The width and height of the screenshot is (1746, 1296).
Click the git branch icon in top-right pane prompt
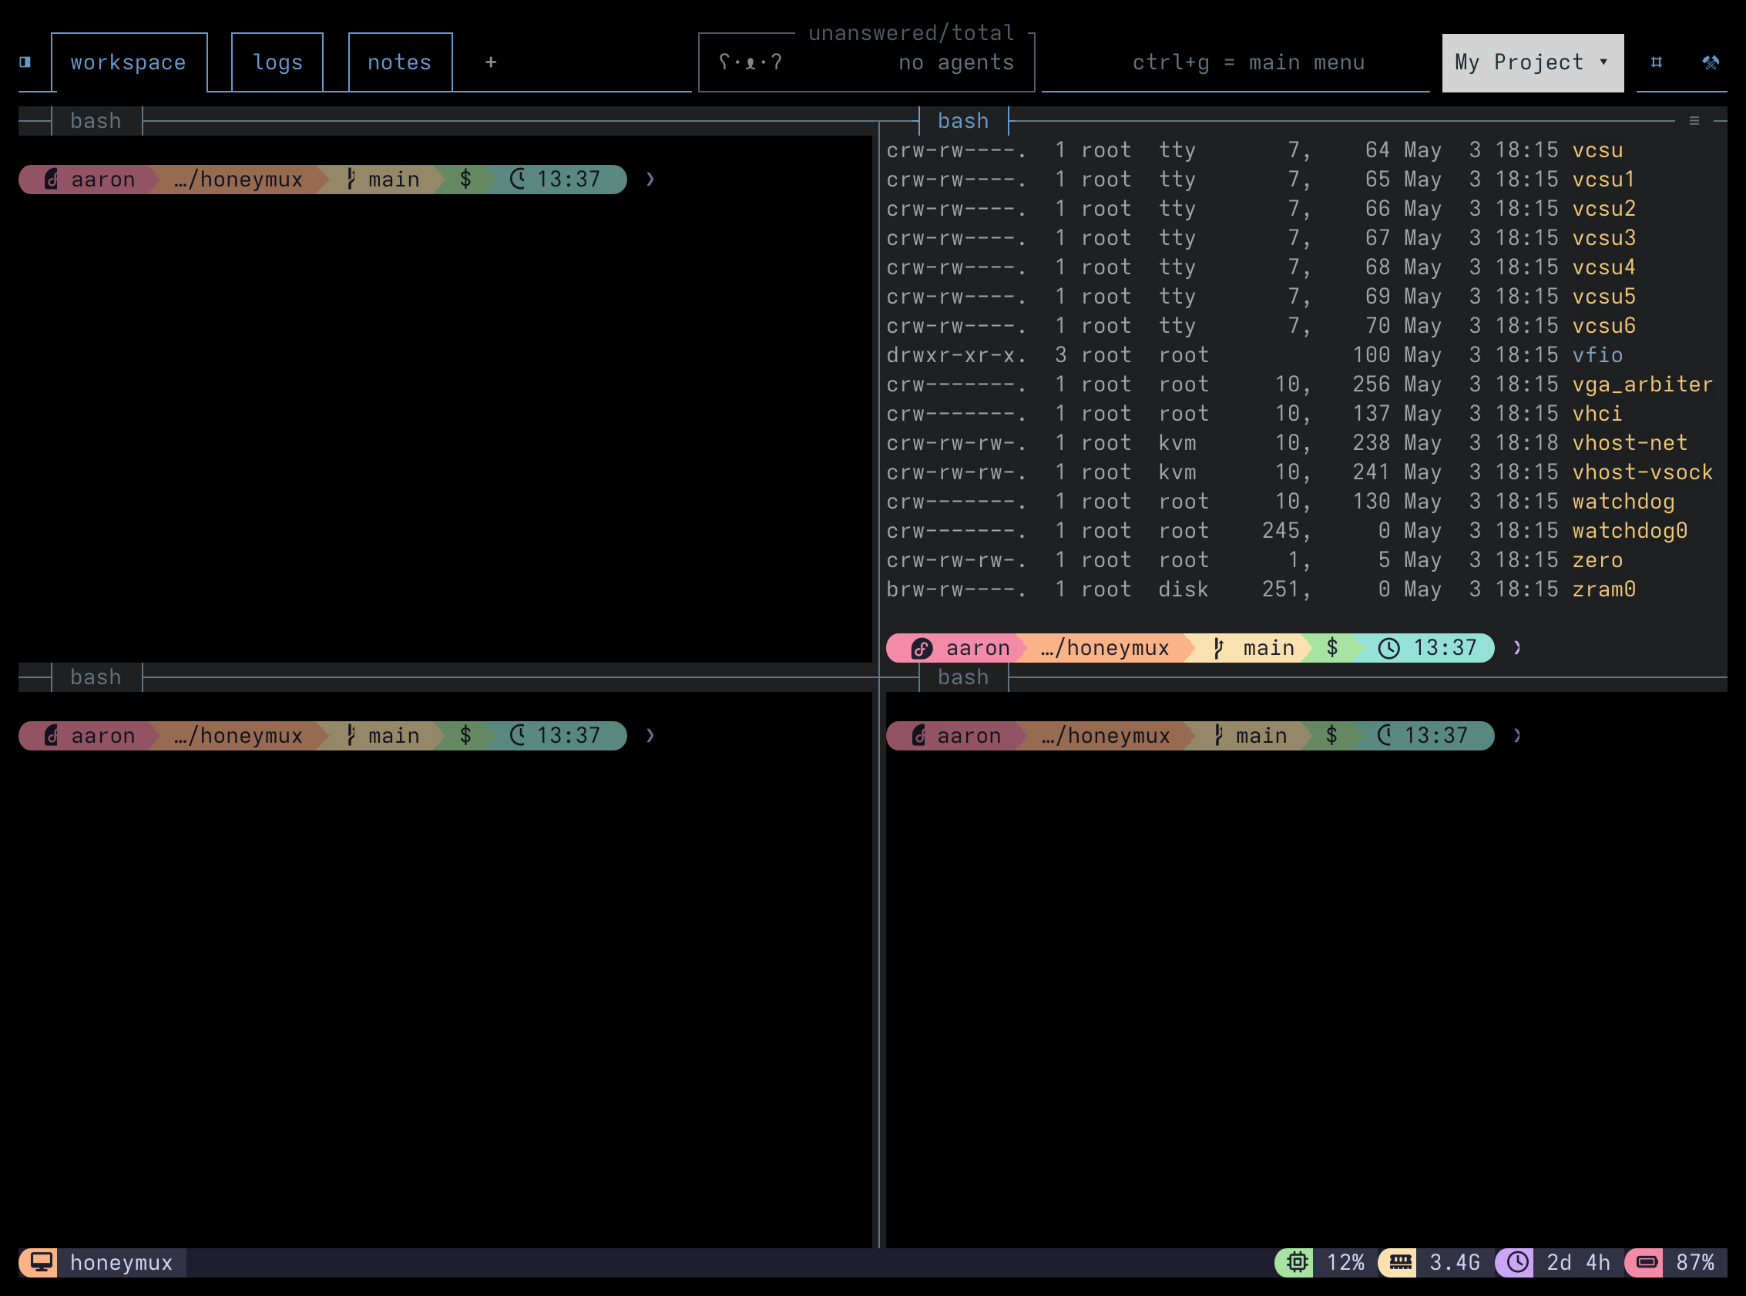(1218, 648)
